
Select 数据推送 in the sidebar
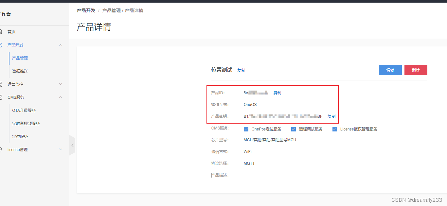pyautogui.click(x=20, y=71)
